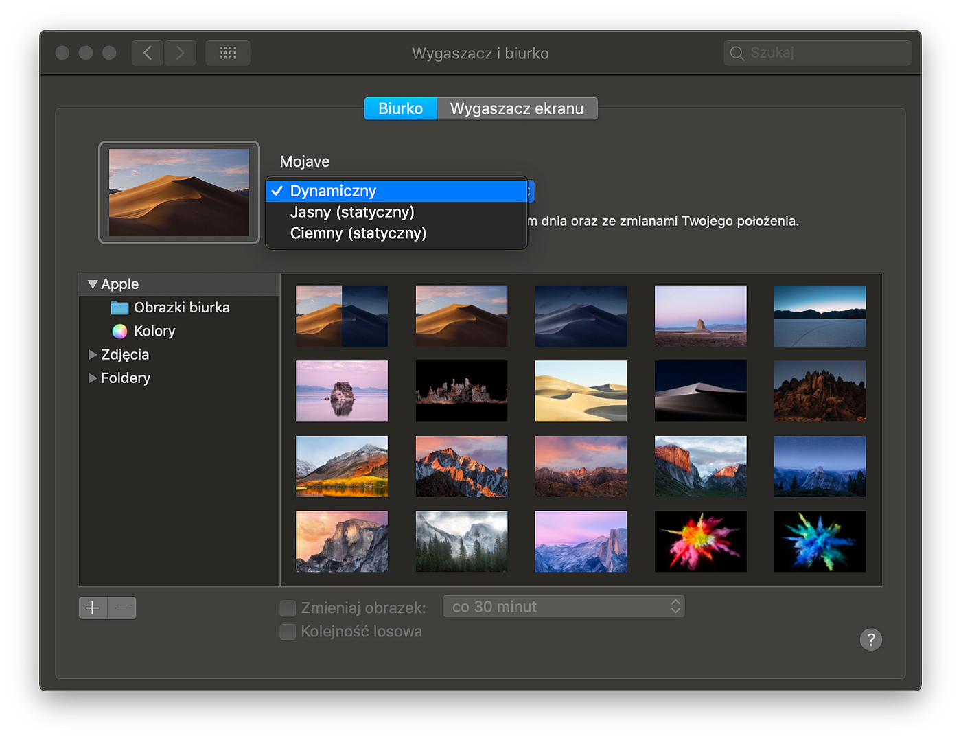The image size is (961, 740).
Task: Click the current Mojave wallpaper preview
Action: 179,193
